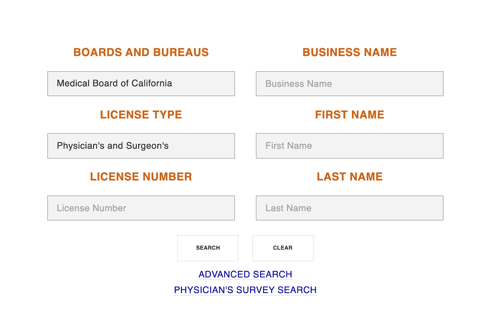This screenshot has height=317, width=485.
Task: Reset the form using Clear
Action: [x=283, y=248]
